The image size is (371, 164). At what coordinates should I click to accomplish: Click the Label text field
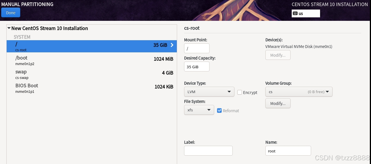(208, 151)
